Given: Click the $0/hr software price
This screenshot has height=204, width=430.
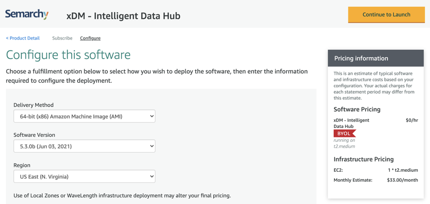Looking at the screenshot, I should coord(412,120).
